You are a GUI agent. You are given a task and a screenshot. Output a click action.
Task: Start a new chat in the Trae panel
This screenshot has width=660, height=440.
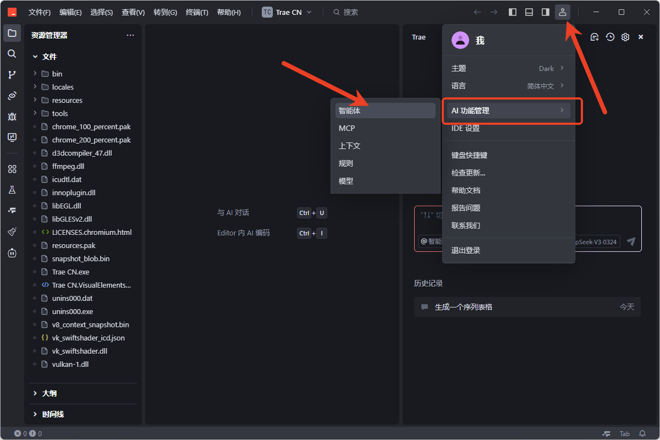click(x=595, y=37)
